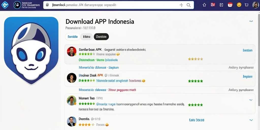
Task: Click the star rating under Senlerboal APK
Action: coord(87,54)
